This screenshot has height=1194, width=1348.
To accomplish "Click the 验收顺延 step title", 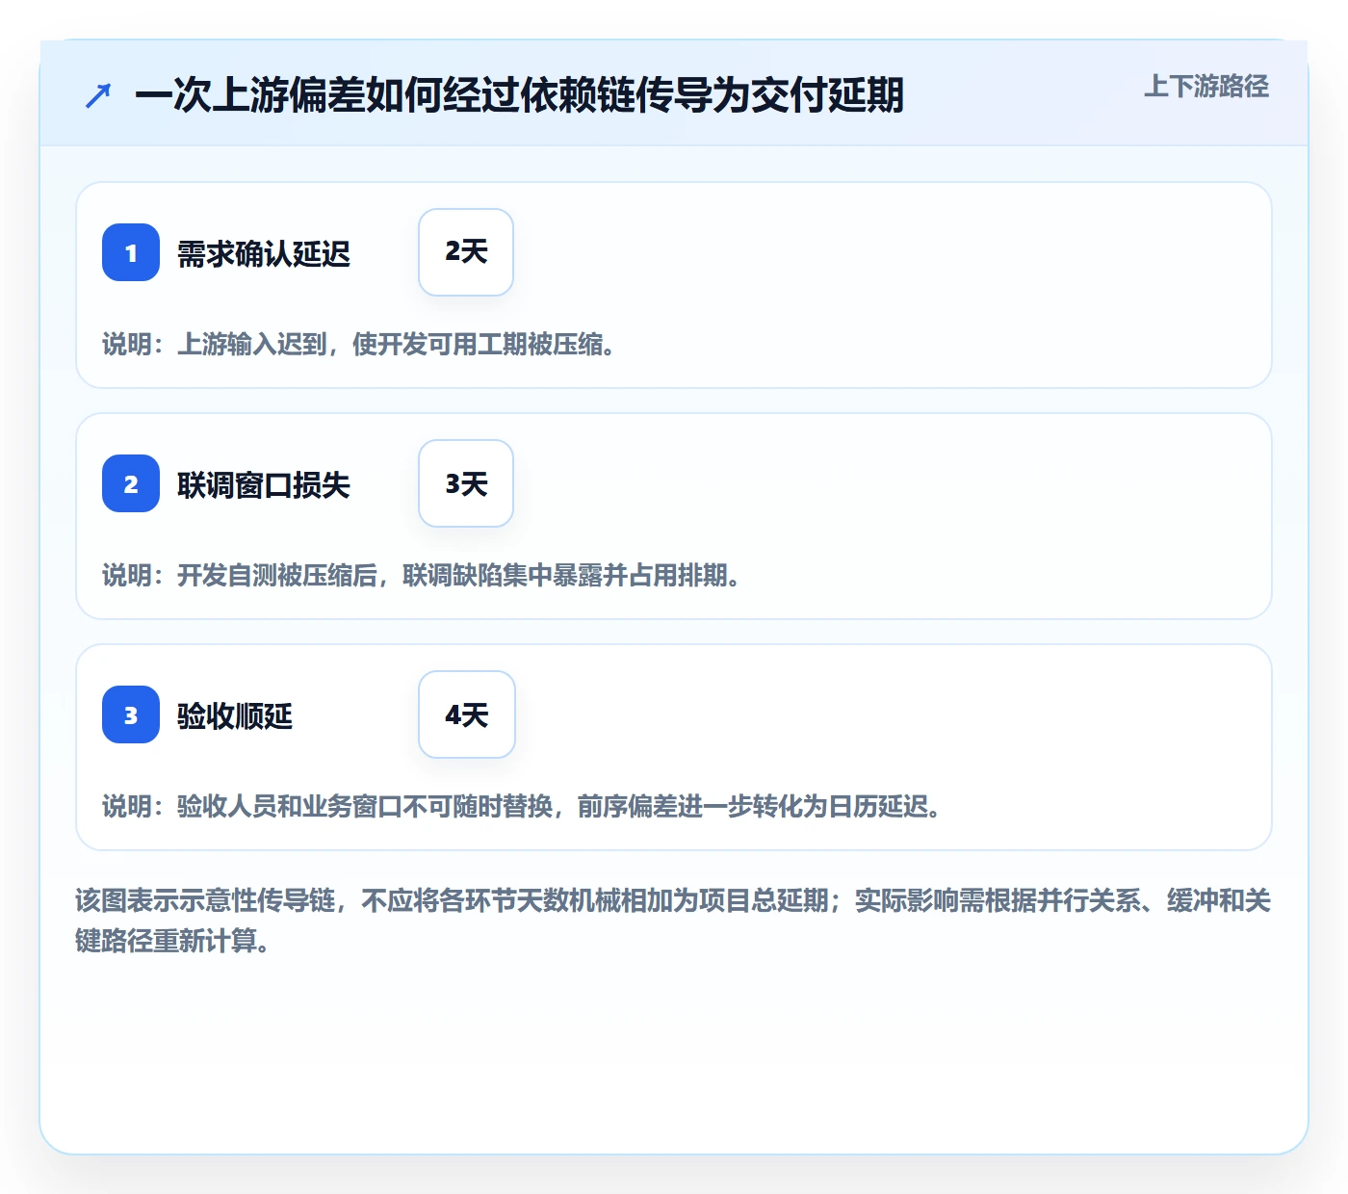I will (235, 716).
